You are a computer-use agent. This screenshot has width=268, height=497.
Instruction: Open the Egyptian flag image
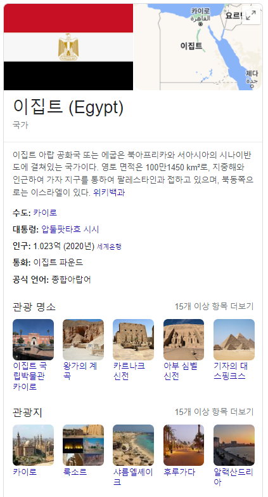[x=68, y=47]
